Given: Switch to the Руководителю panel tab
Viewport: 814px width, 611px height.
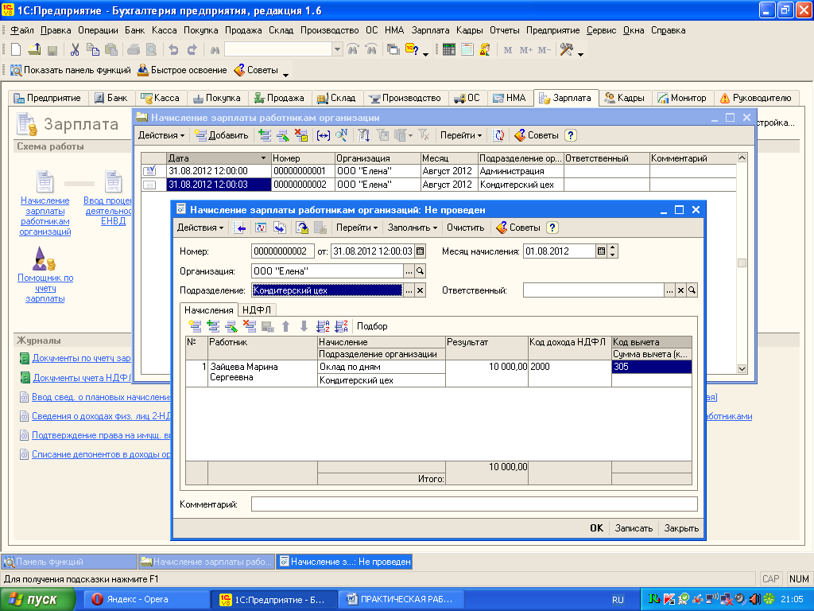Looking at the screenshot, I should pyautogui.click(x=755, y=98).
